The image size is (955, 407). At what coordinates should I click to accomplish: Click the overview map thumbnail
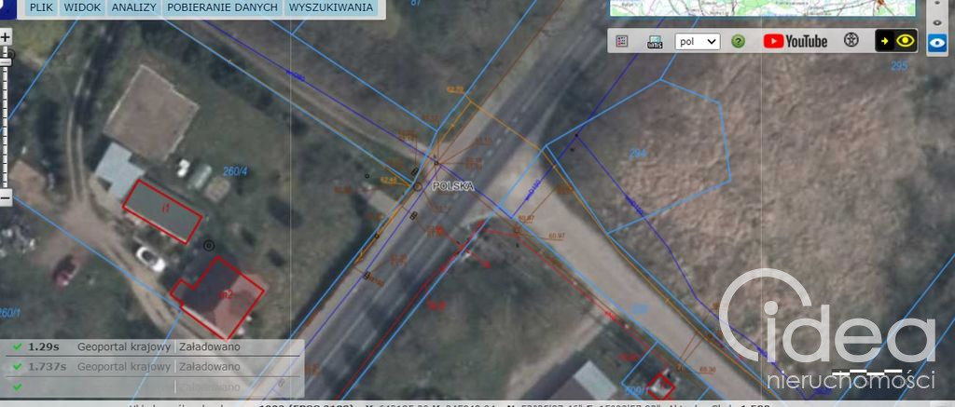point(763,7)
